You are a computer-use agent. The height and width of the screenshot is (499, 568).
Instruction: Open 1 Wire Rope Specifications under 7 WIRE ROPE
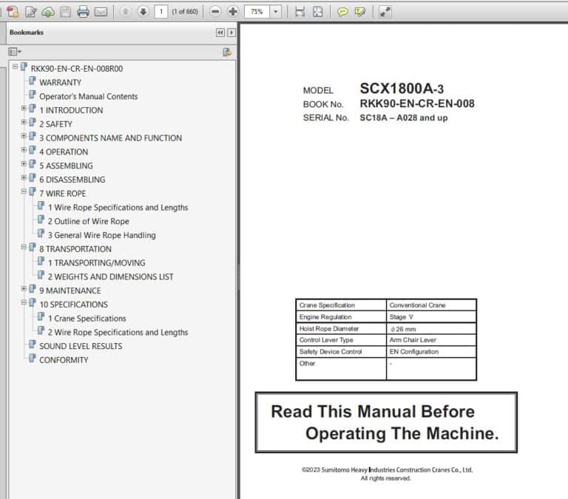click(x=118, y=208)
